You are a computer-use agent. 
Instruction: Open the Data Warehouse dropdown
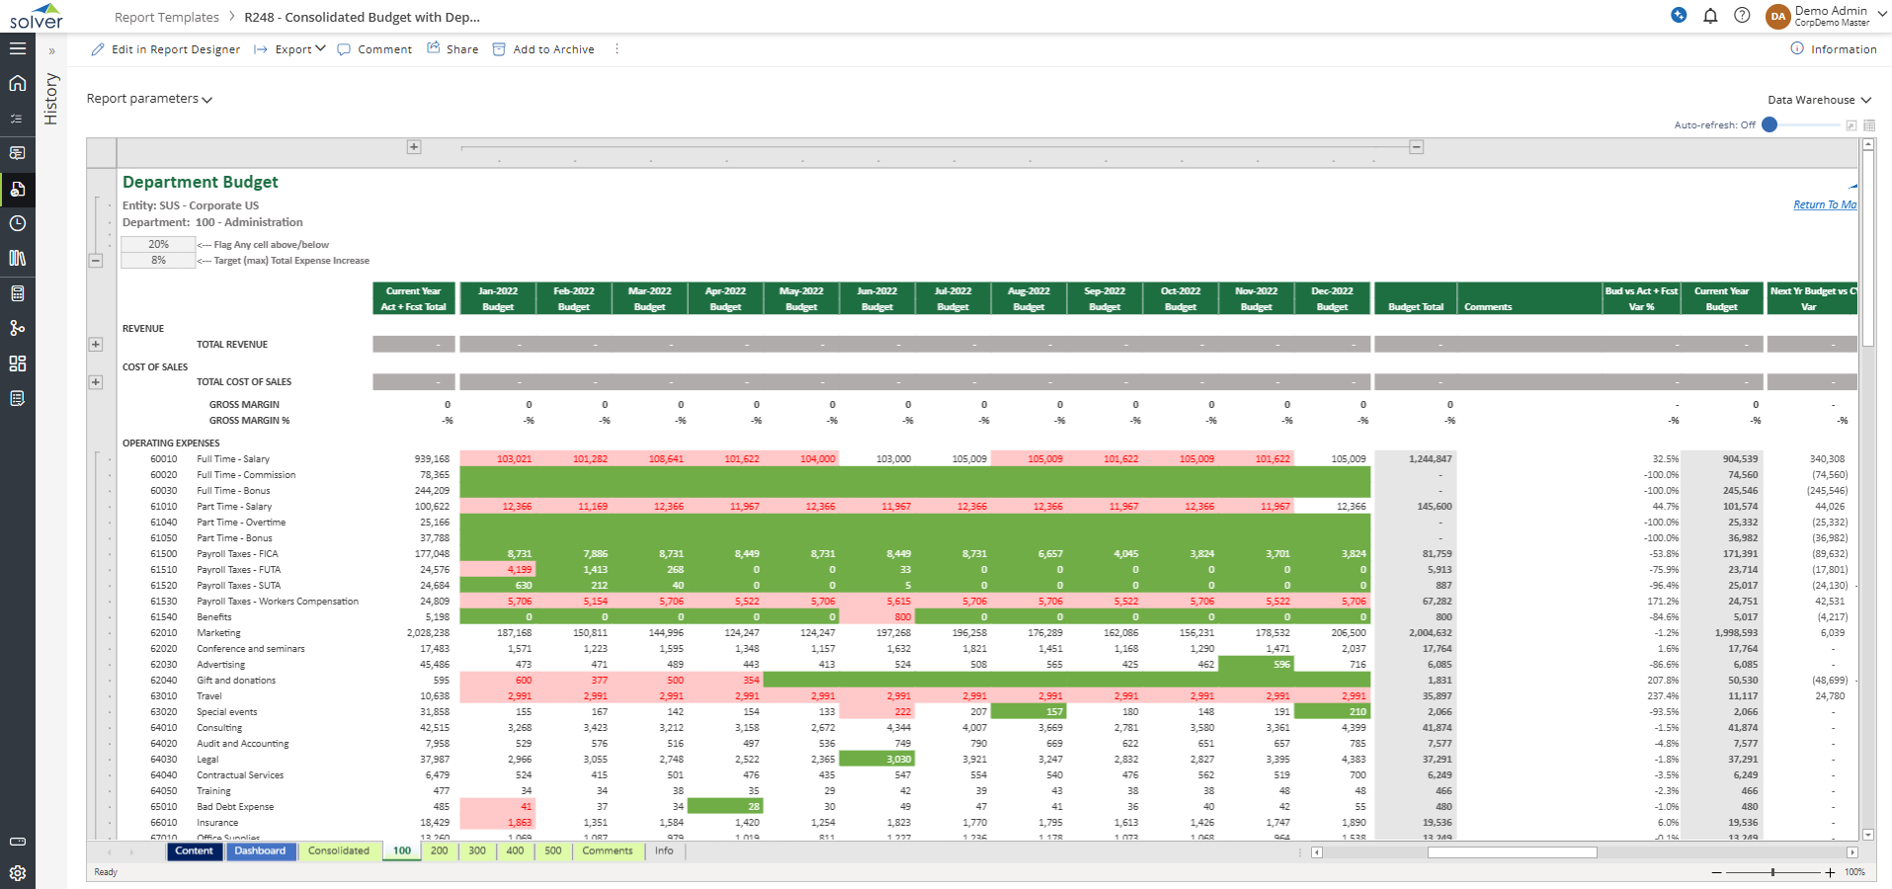pos(1819,100)
